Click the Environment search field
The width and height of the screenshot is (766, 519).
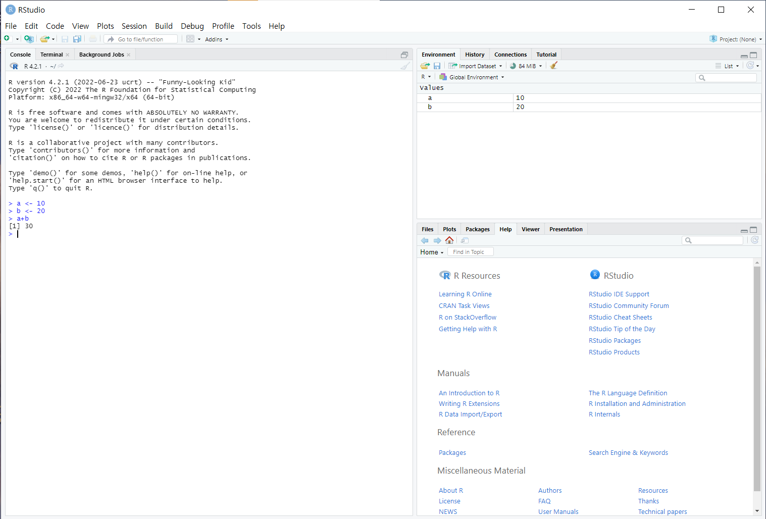pos(726,77)
